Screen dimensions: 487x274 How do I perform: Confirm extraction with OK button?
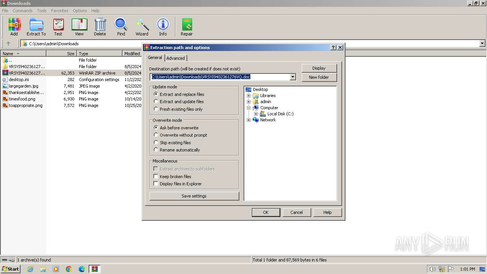click(x=266, y=212)
